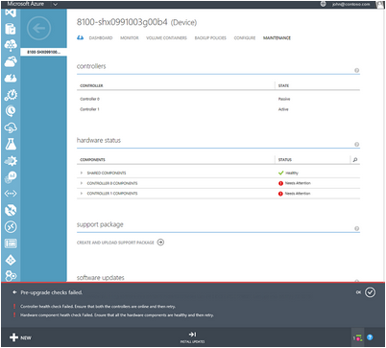Select the 8100-SHX099100 device in list
Viewport: 386px width, 348px height.
pos(43,52)
